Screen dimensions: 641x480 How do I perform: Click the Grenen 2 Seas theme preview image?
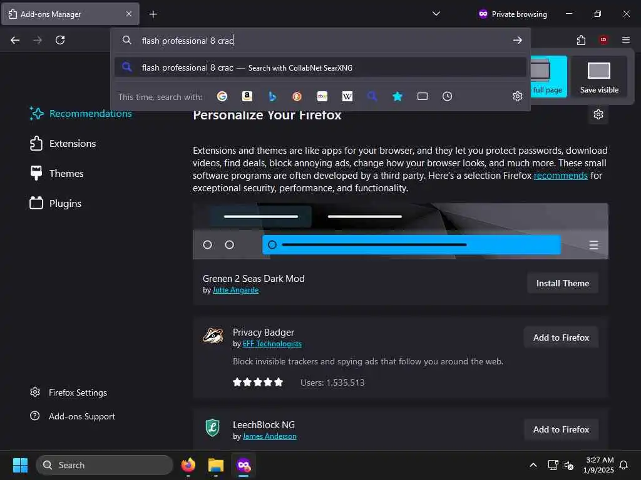[400, 231]
